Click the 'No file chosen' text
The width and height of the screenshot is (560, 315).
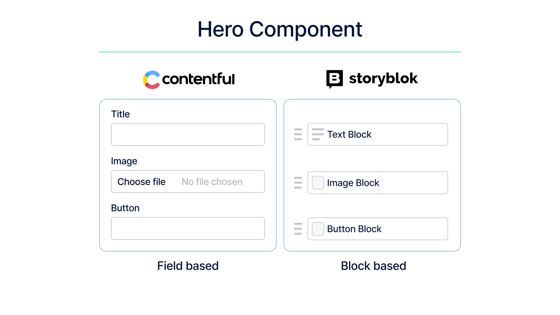click(212, 182)
